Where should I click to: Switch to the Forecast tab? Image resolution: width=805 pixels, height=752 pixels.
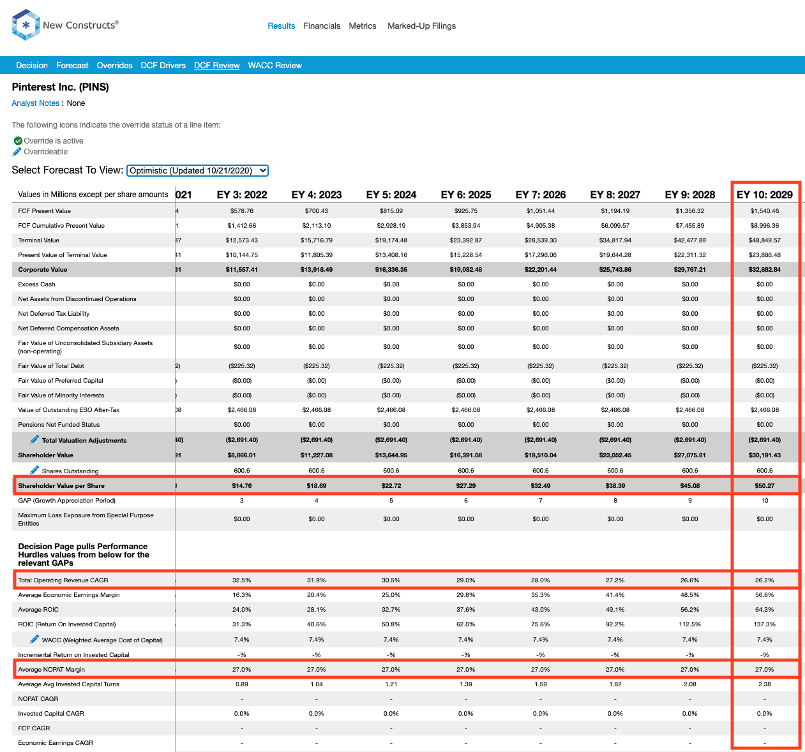[72, 65]
